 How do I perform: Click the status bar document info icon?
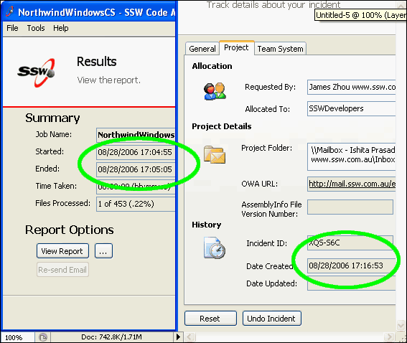pyautogui.click(x=43, y=337)
